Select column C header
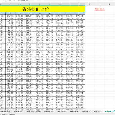 (10, 4)
